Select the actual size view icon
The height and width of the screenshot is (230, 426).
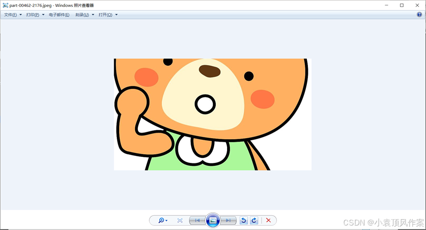pos(180,221)
